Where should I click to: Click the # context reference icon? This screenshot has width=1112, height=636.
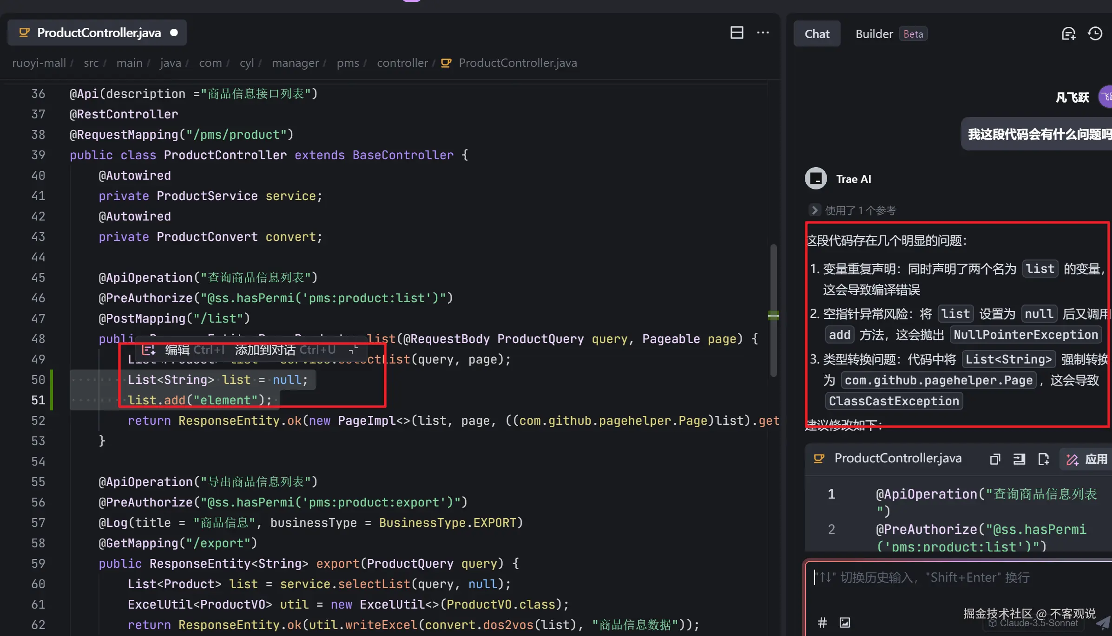click(x=822, y=623)
